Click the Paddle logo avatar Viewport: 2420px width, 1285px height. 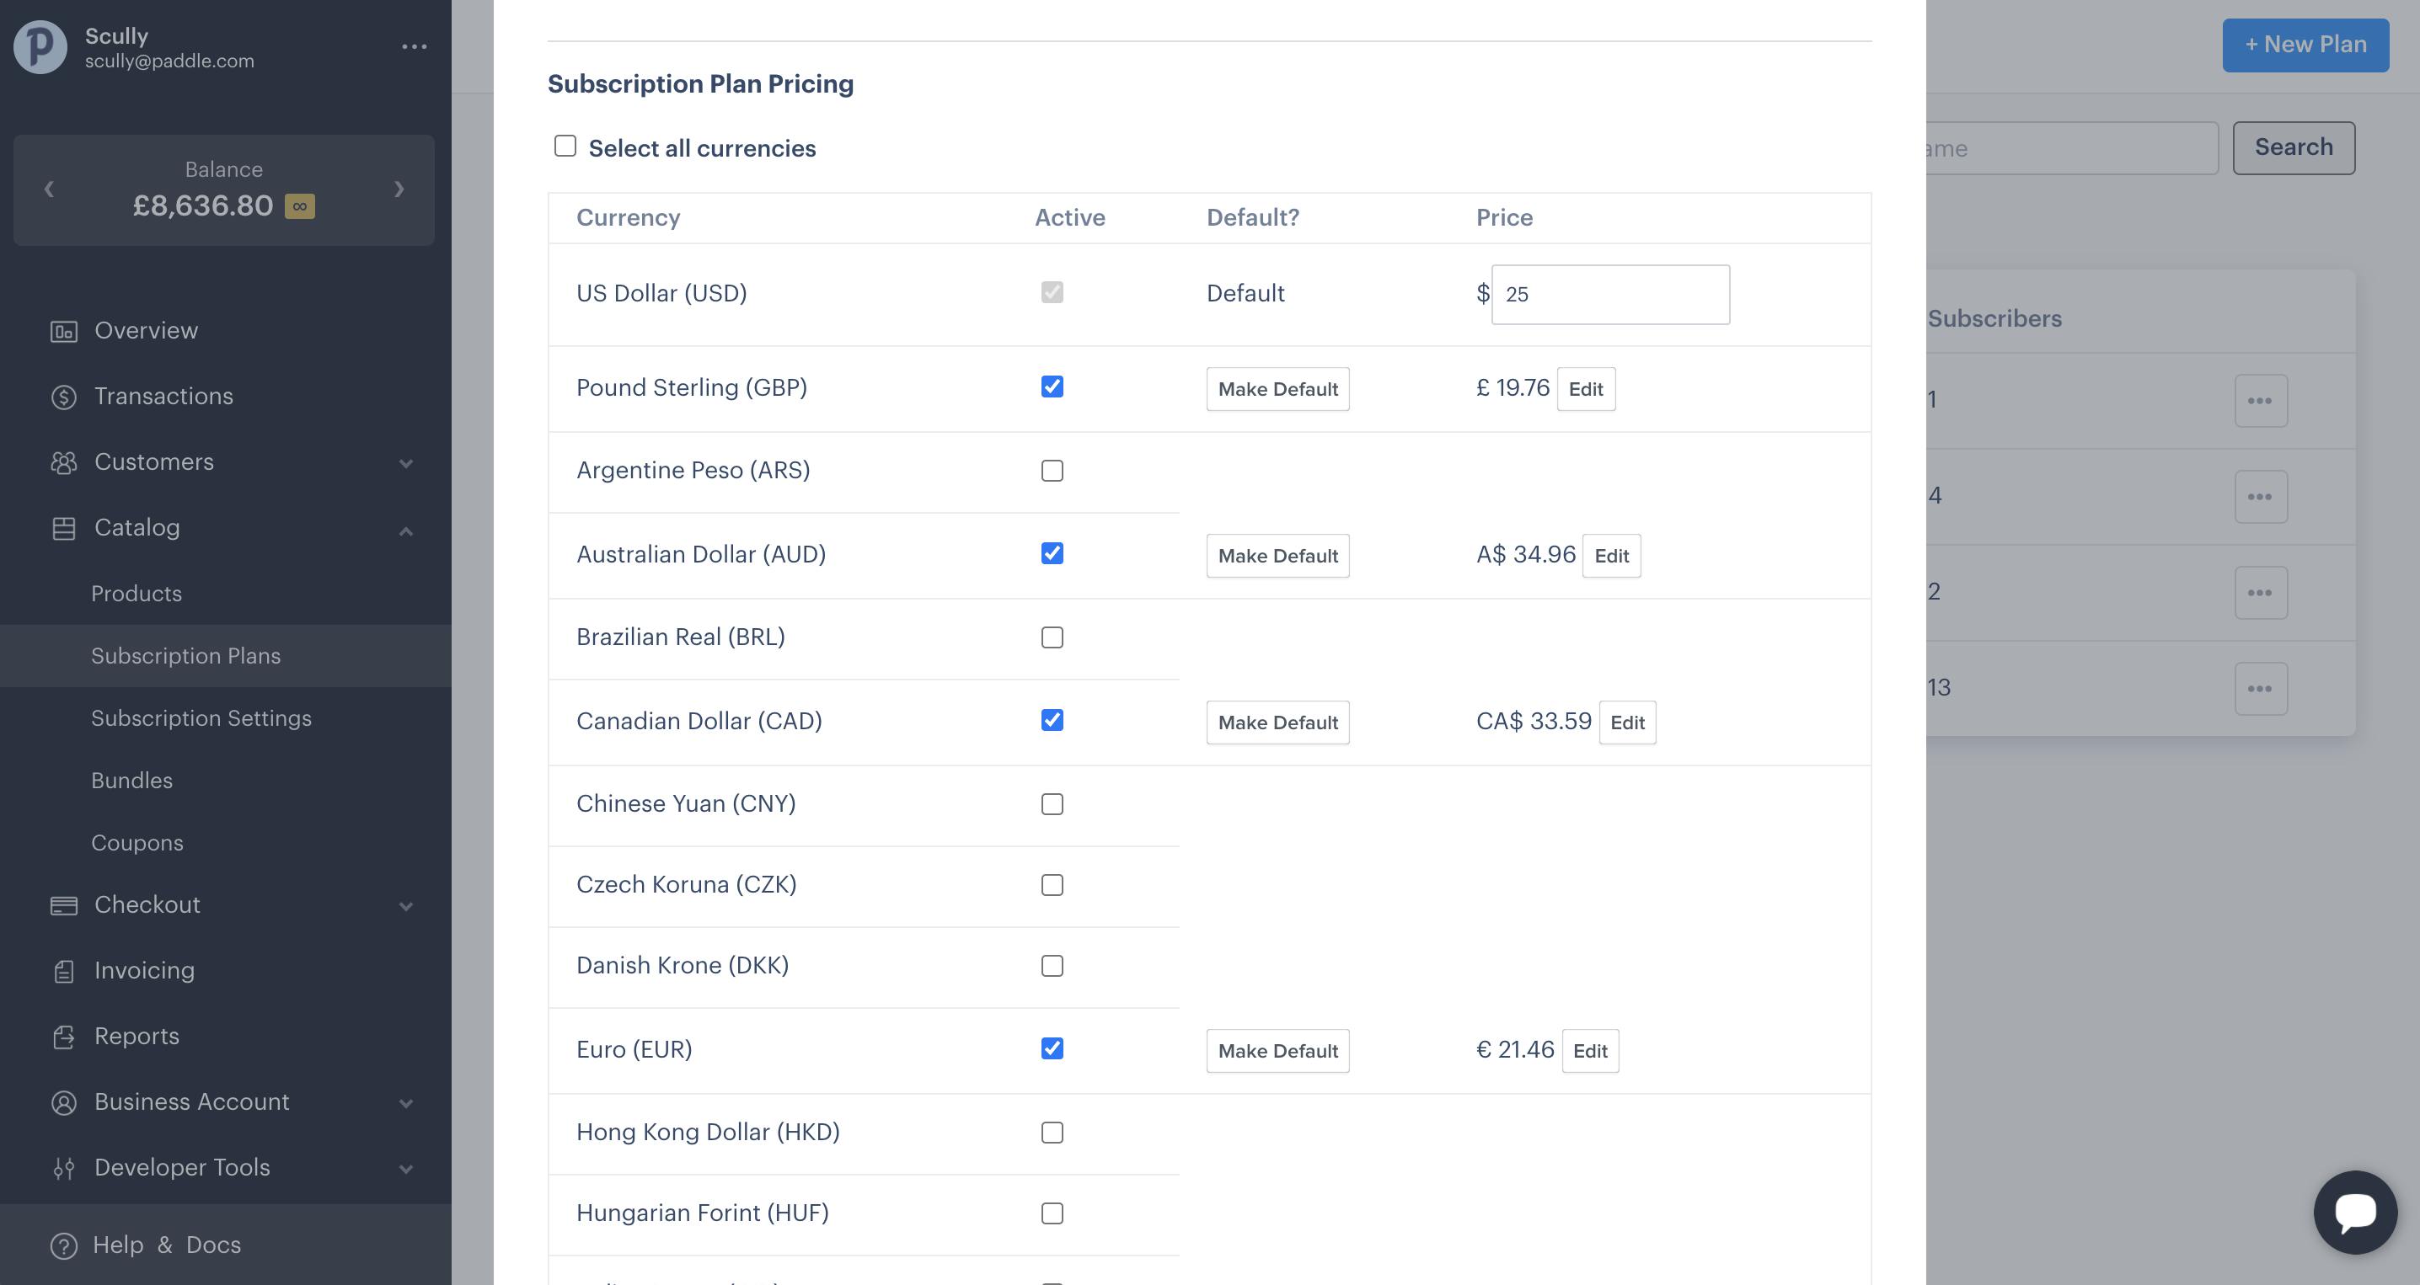coord(39,46)
